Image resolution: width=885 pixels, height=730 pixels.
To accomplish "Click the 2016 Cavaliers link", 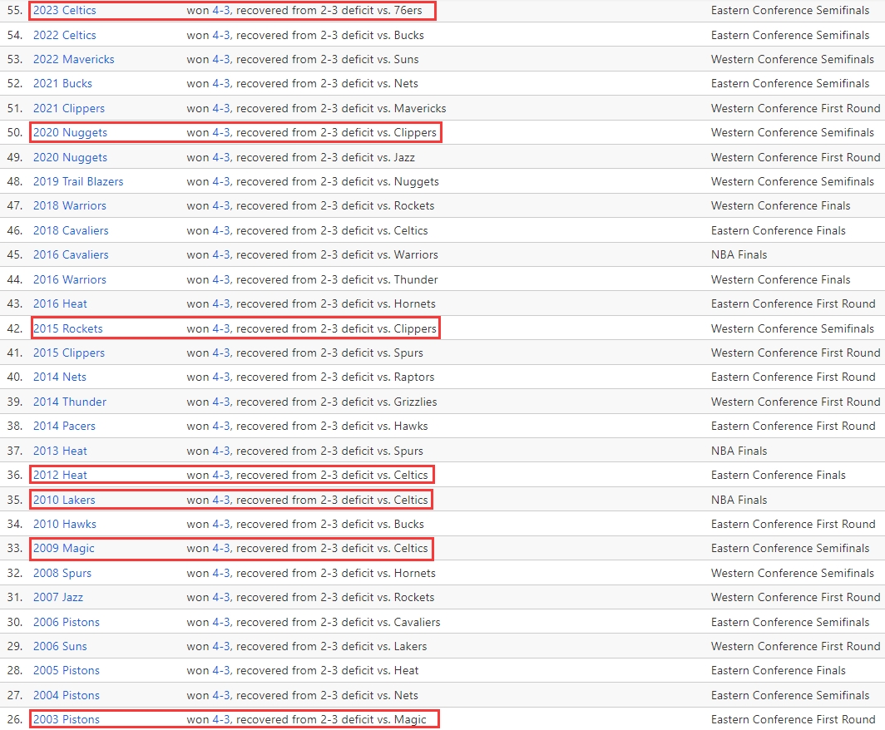I will (x=71, y=255).
